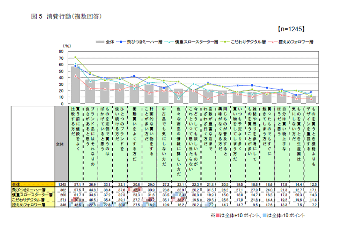Select 慎重スロースターター層 in the chart legend
This screenshot has height=242, width=341.
point(192,42)
